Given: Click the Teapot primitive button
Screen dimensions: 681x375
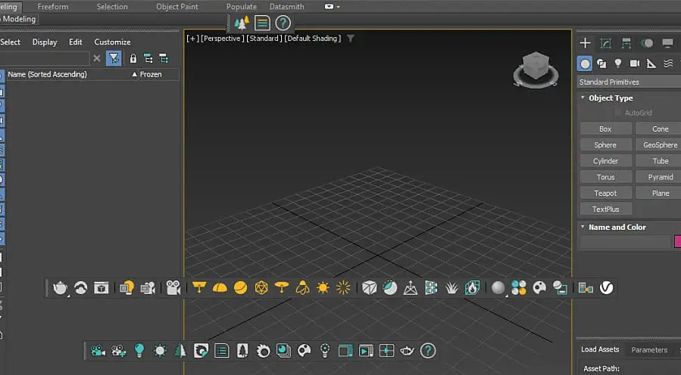Looking at the screenshot, I should click(x=605, y=193).
